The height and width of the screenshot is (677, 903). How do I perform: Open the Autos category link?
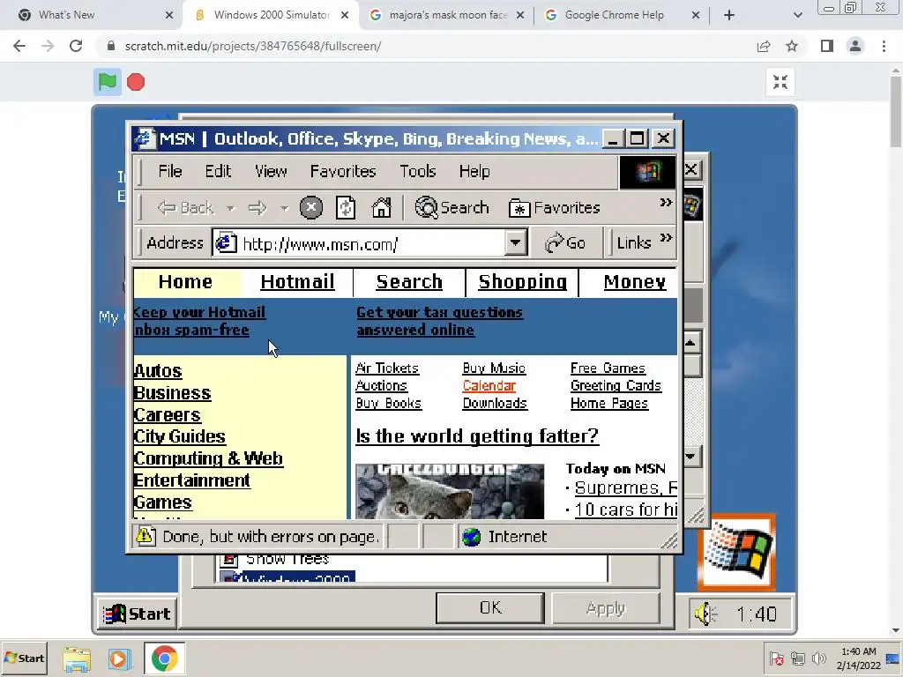158,371
